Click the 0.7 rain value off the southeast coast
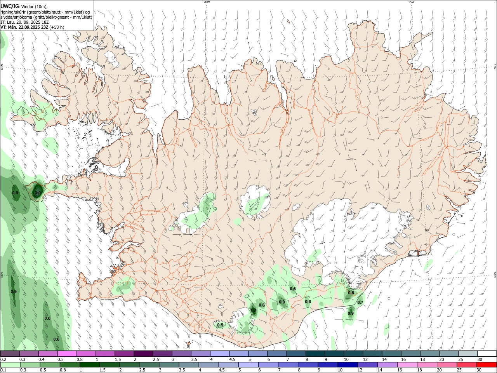The height and width of the screenshot is (373, 497). click(360, 302)
